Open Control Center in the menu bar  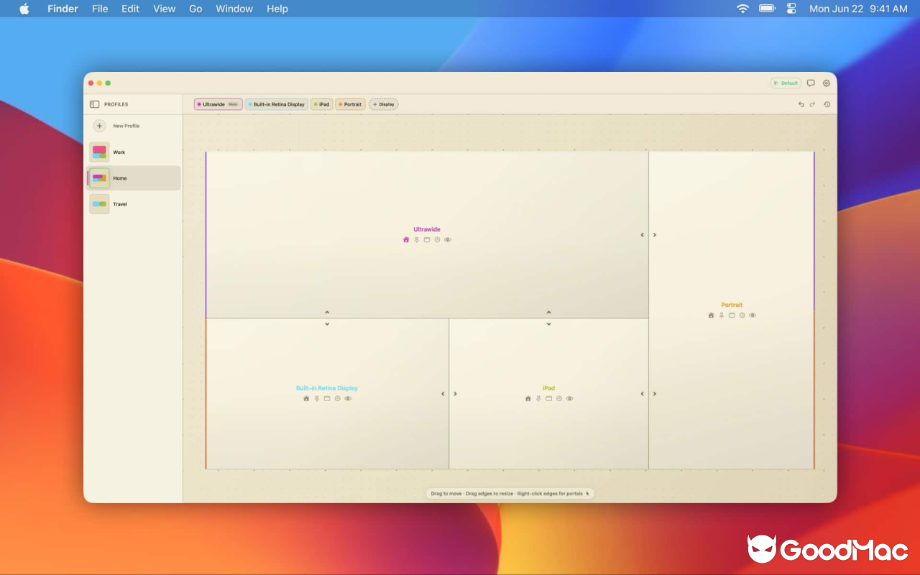792,9
